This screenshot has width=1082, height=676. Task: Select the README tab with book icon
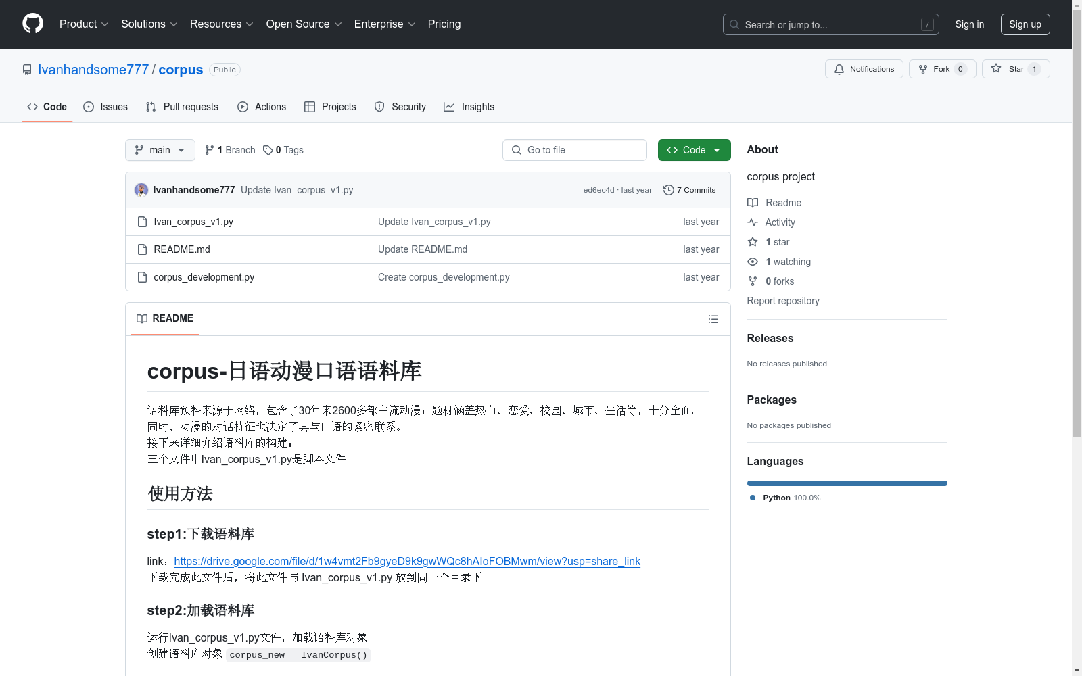coord(165,318)
